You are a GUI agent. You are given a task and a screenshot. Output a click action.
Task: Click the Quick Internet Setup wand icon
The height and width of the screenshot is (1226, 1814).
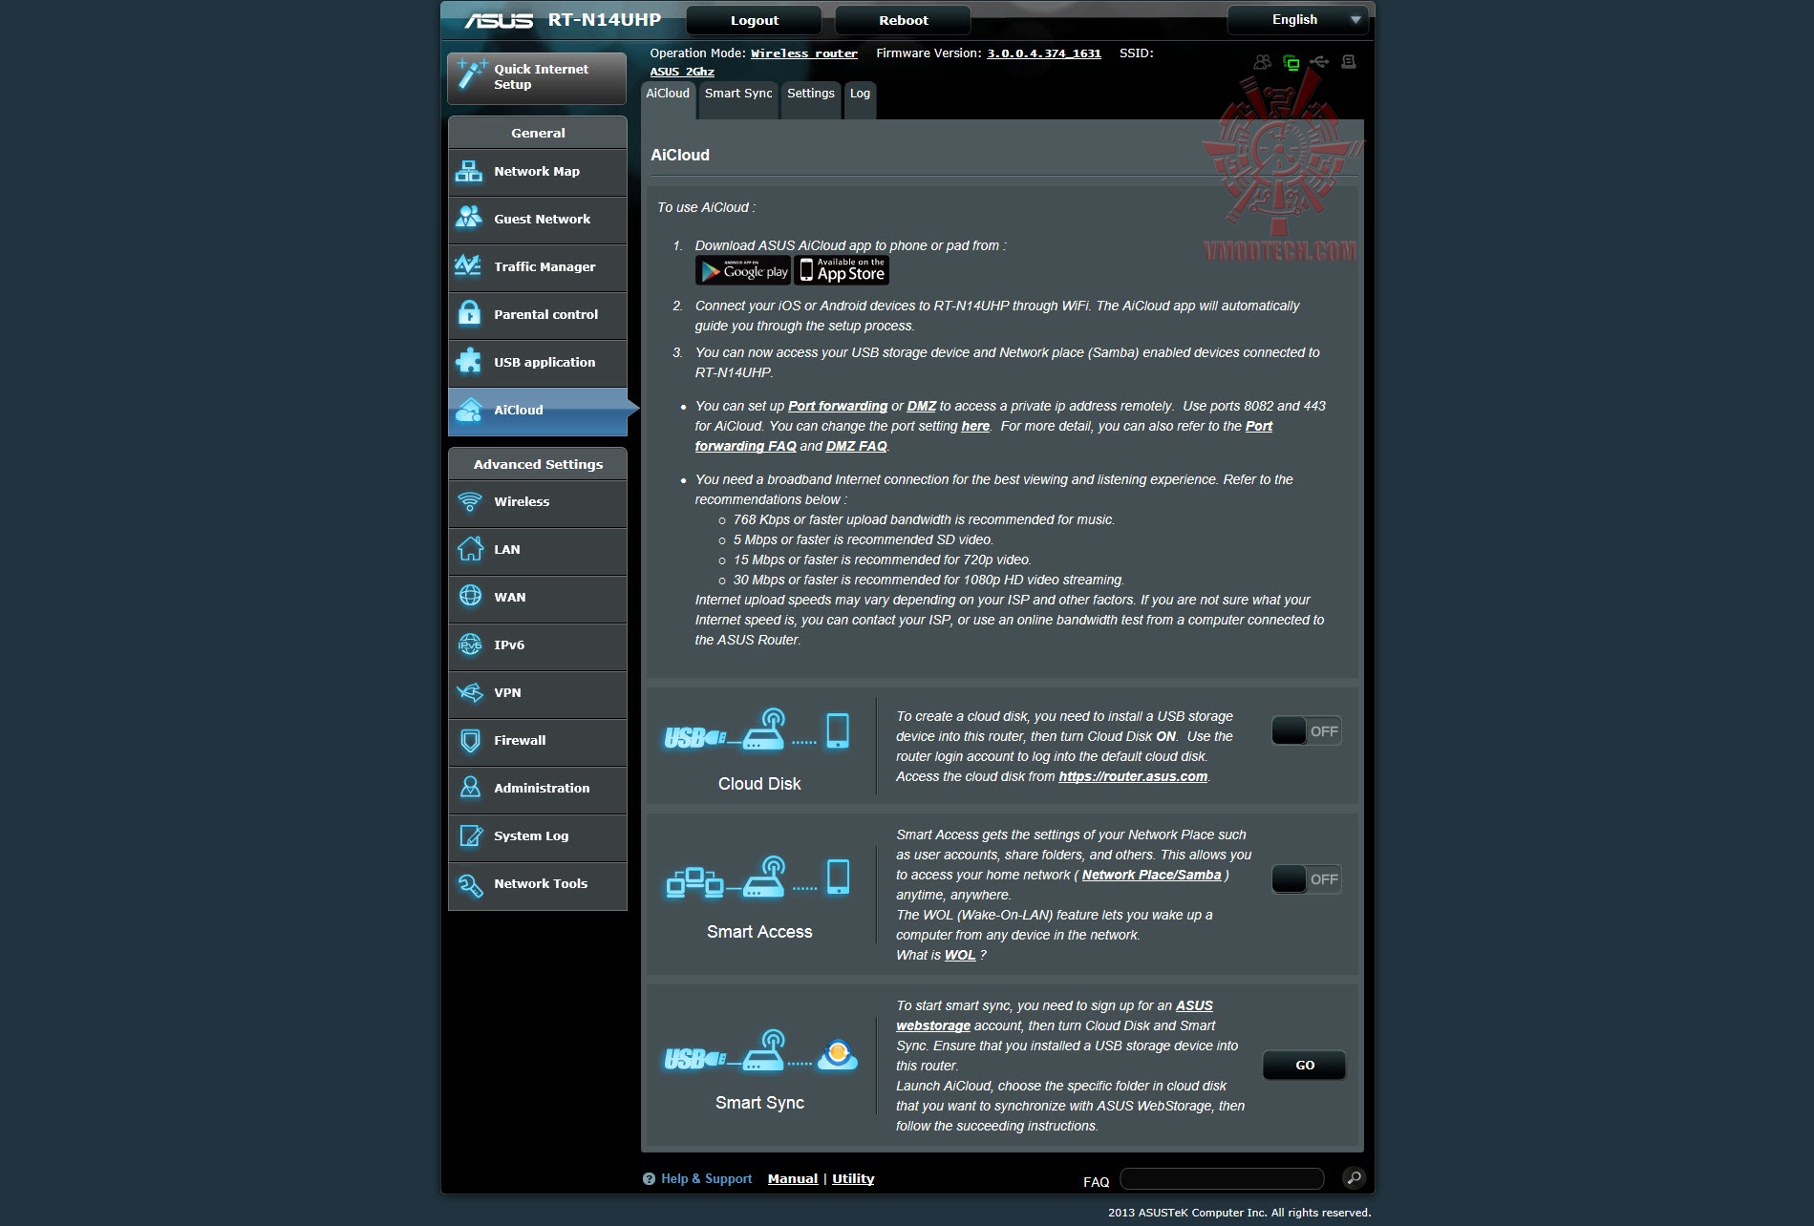click(470, 74)
